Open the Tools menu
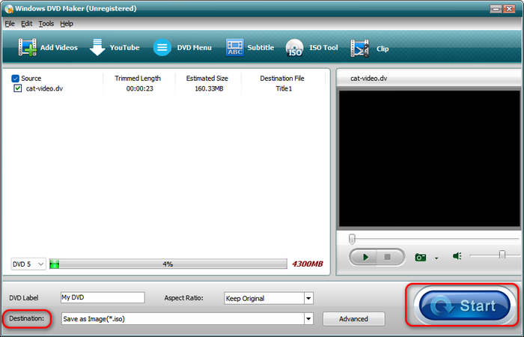Viewport: 524px width, 337px height. (46, 24)
